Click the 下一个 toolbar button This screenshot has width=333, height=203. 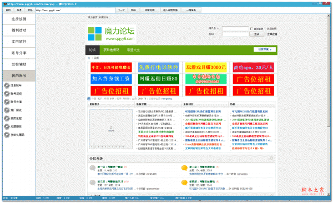click(121, 10)
